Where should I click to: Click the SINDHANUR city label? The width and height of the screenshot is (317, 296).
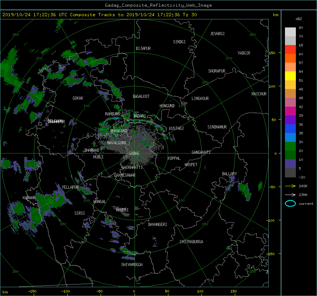(x=217, y=127)
